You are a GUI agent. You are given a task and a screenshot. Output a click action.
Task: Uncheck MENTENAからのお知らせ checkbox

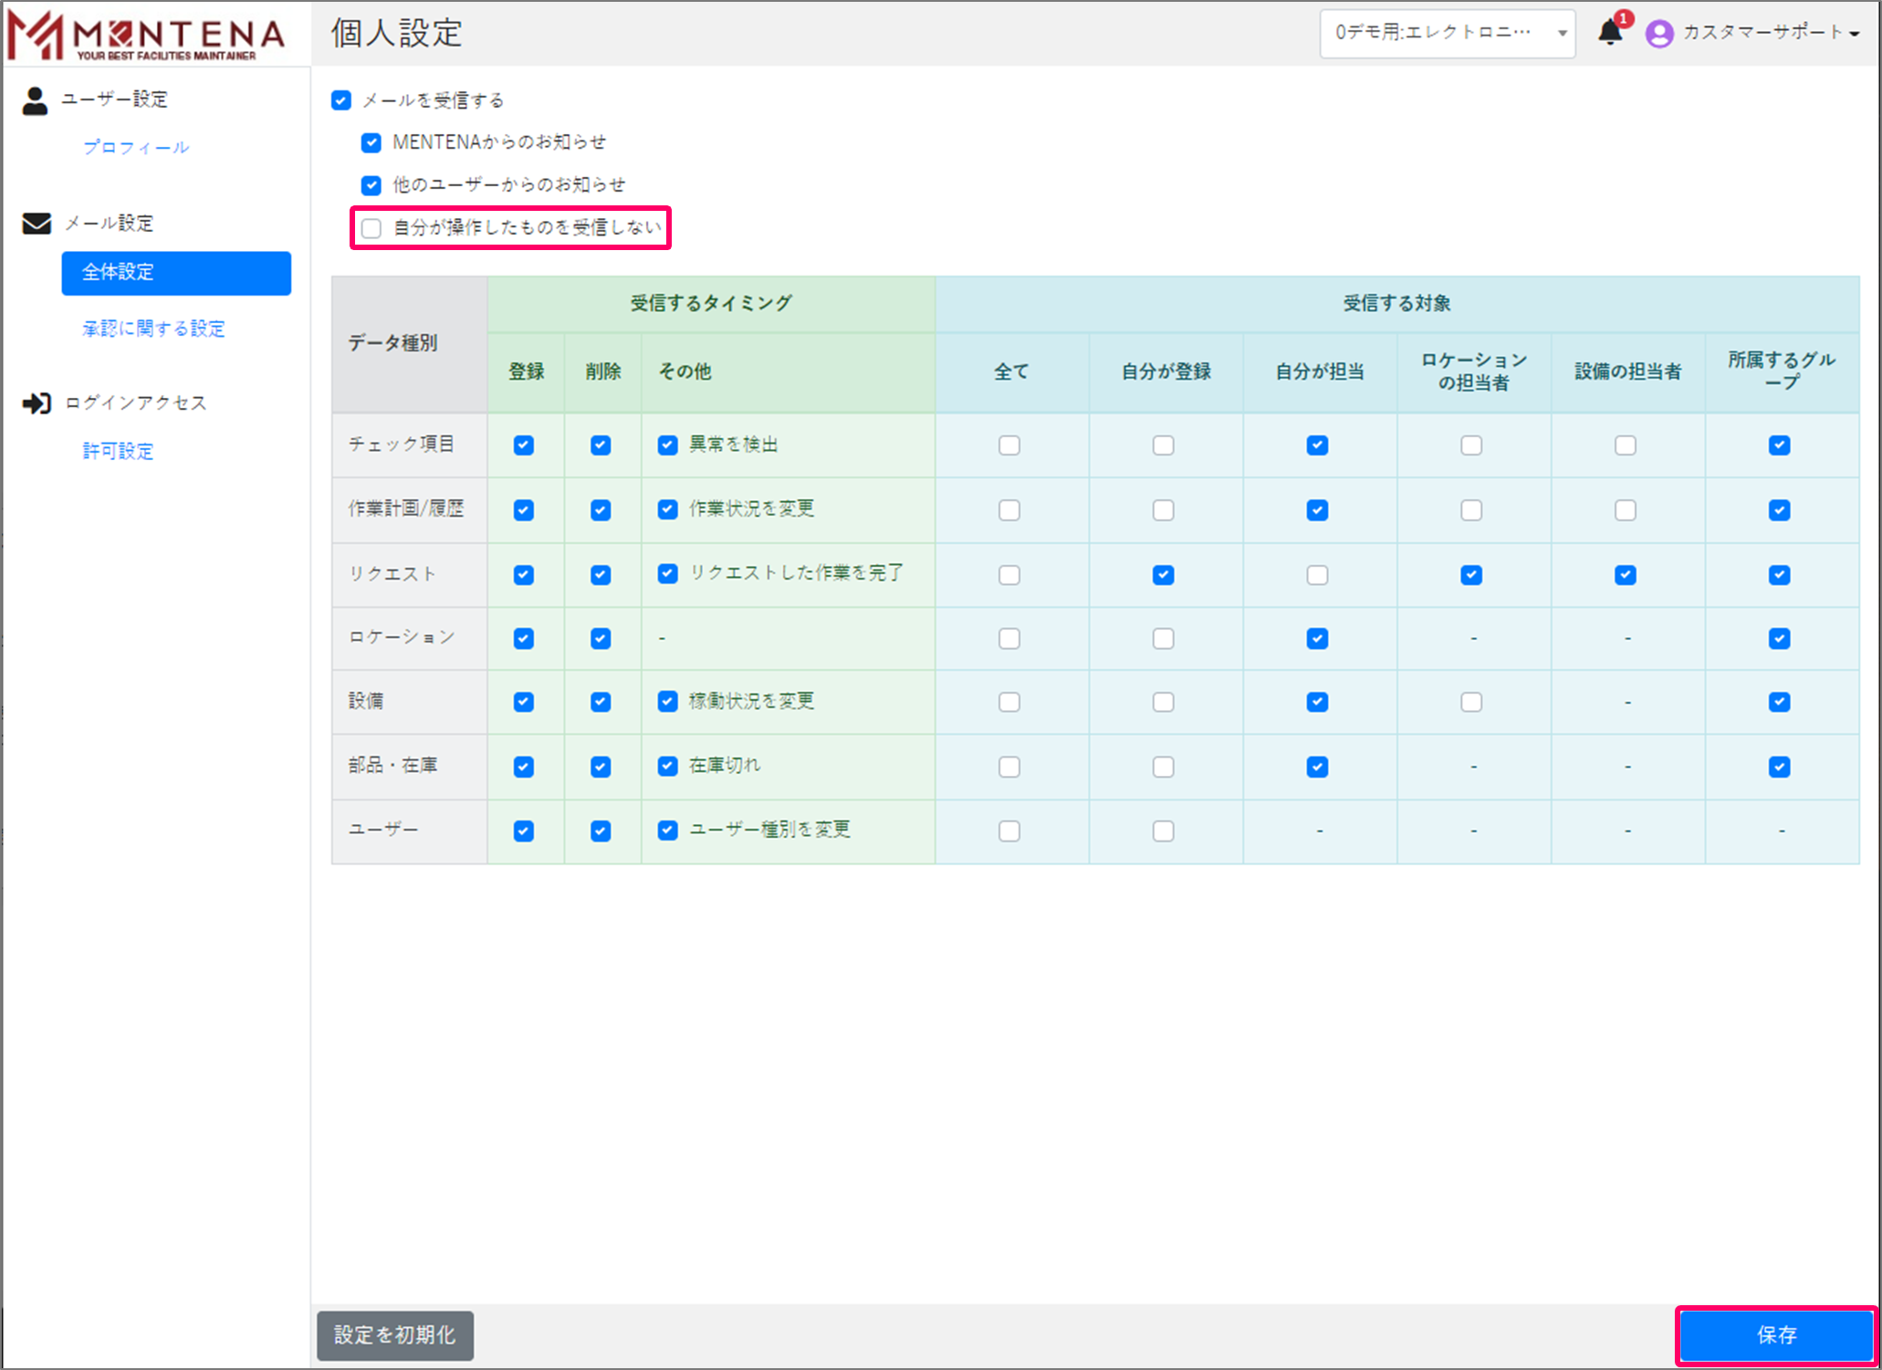coord(371,142)
